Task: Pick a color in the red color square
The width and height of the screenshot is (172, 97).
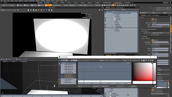Action: click(142, 72)
